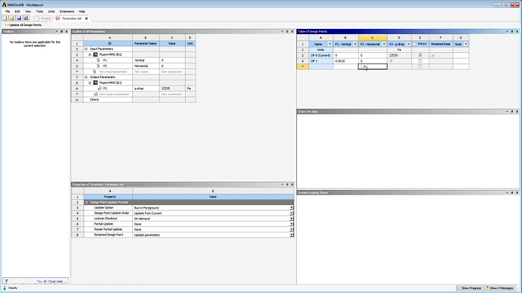Click the Save As toolbar icon
Screen dimensions: 522x293
click(26, 18)
